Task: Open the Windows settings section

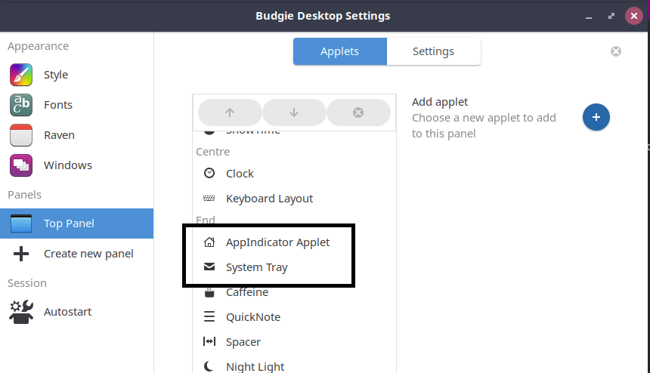Action: click(67, 165)
